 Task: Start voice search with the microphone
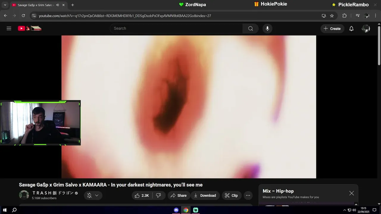(x=267, y=29)
